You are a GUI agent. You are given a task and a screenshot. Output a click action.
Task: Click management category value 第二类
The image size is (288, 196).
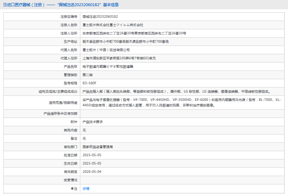(x=88, y=75)
